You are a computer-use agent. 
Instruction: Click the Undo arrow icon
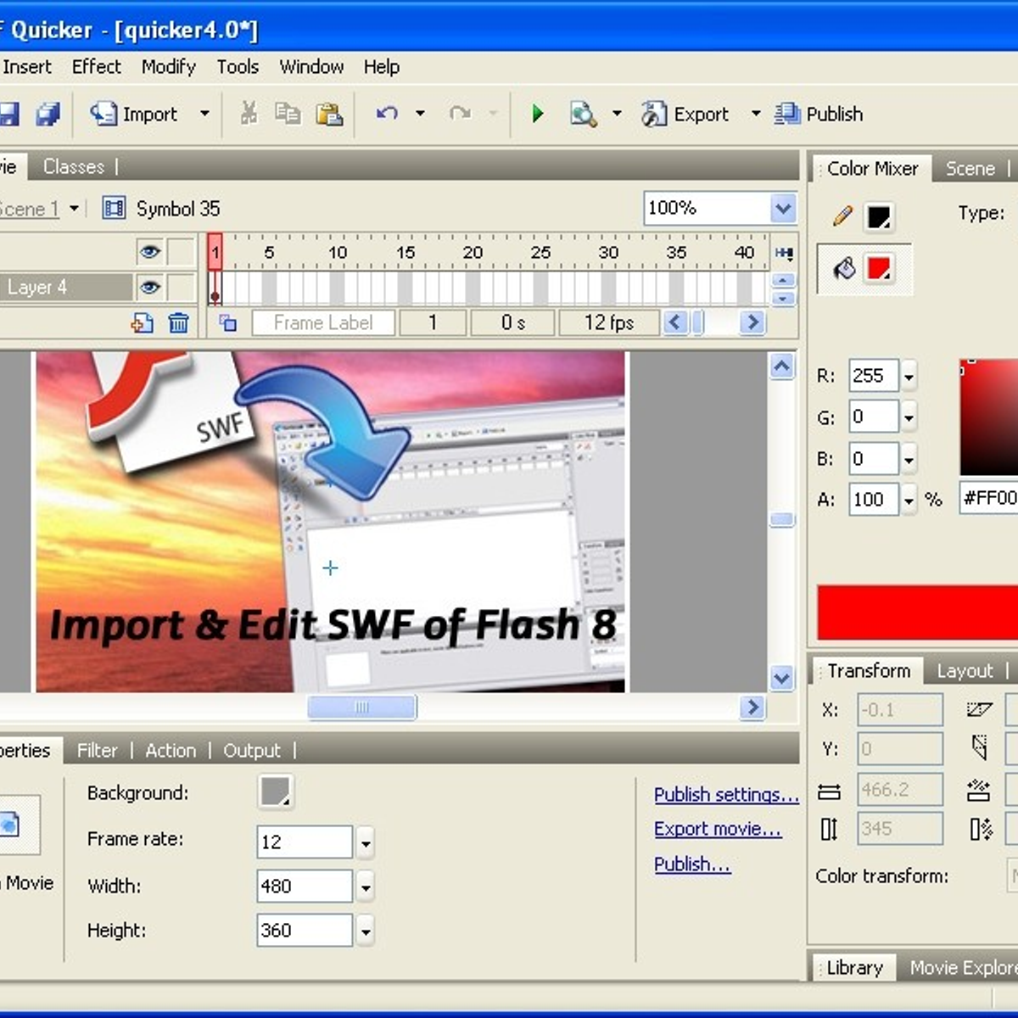[x=387, y=114]
